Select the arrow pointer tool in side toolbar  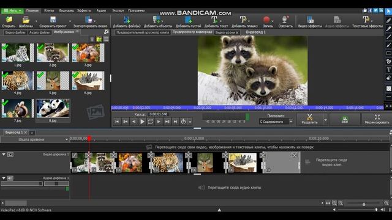pos(388,12)
